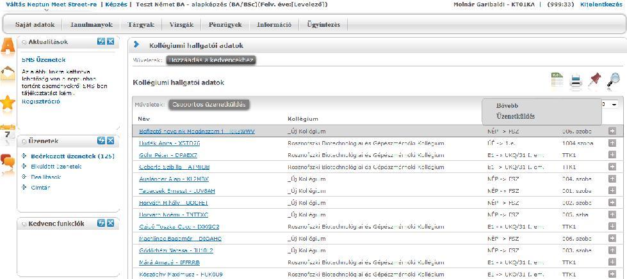The width and height of the screenshot is (627, 279).
Task: Open the Tárgyak menu
Action: (x=141, y=25)
